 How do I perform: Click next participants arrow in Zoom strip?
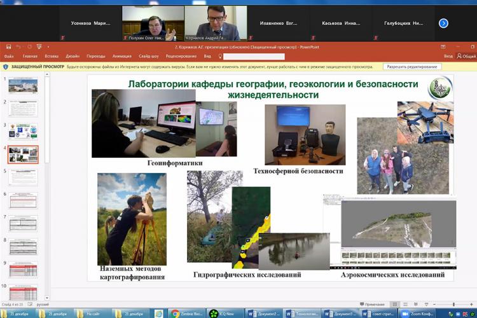[x=443, y=23]
